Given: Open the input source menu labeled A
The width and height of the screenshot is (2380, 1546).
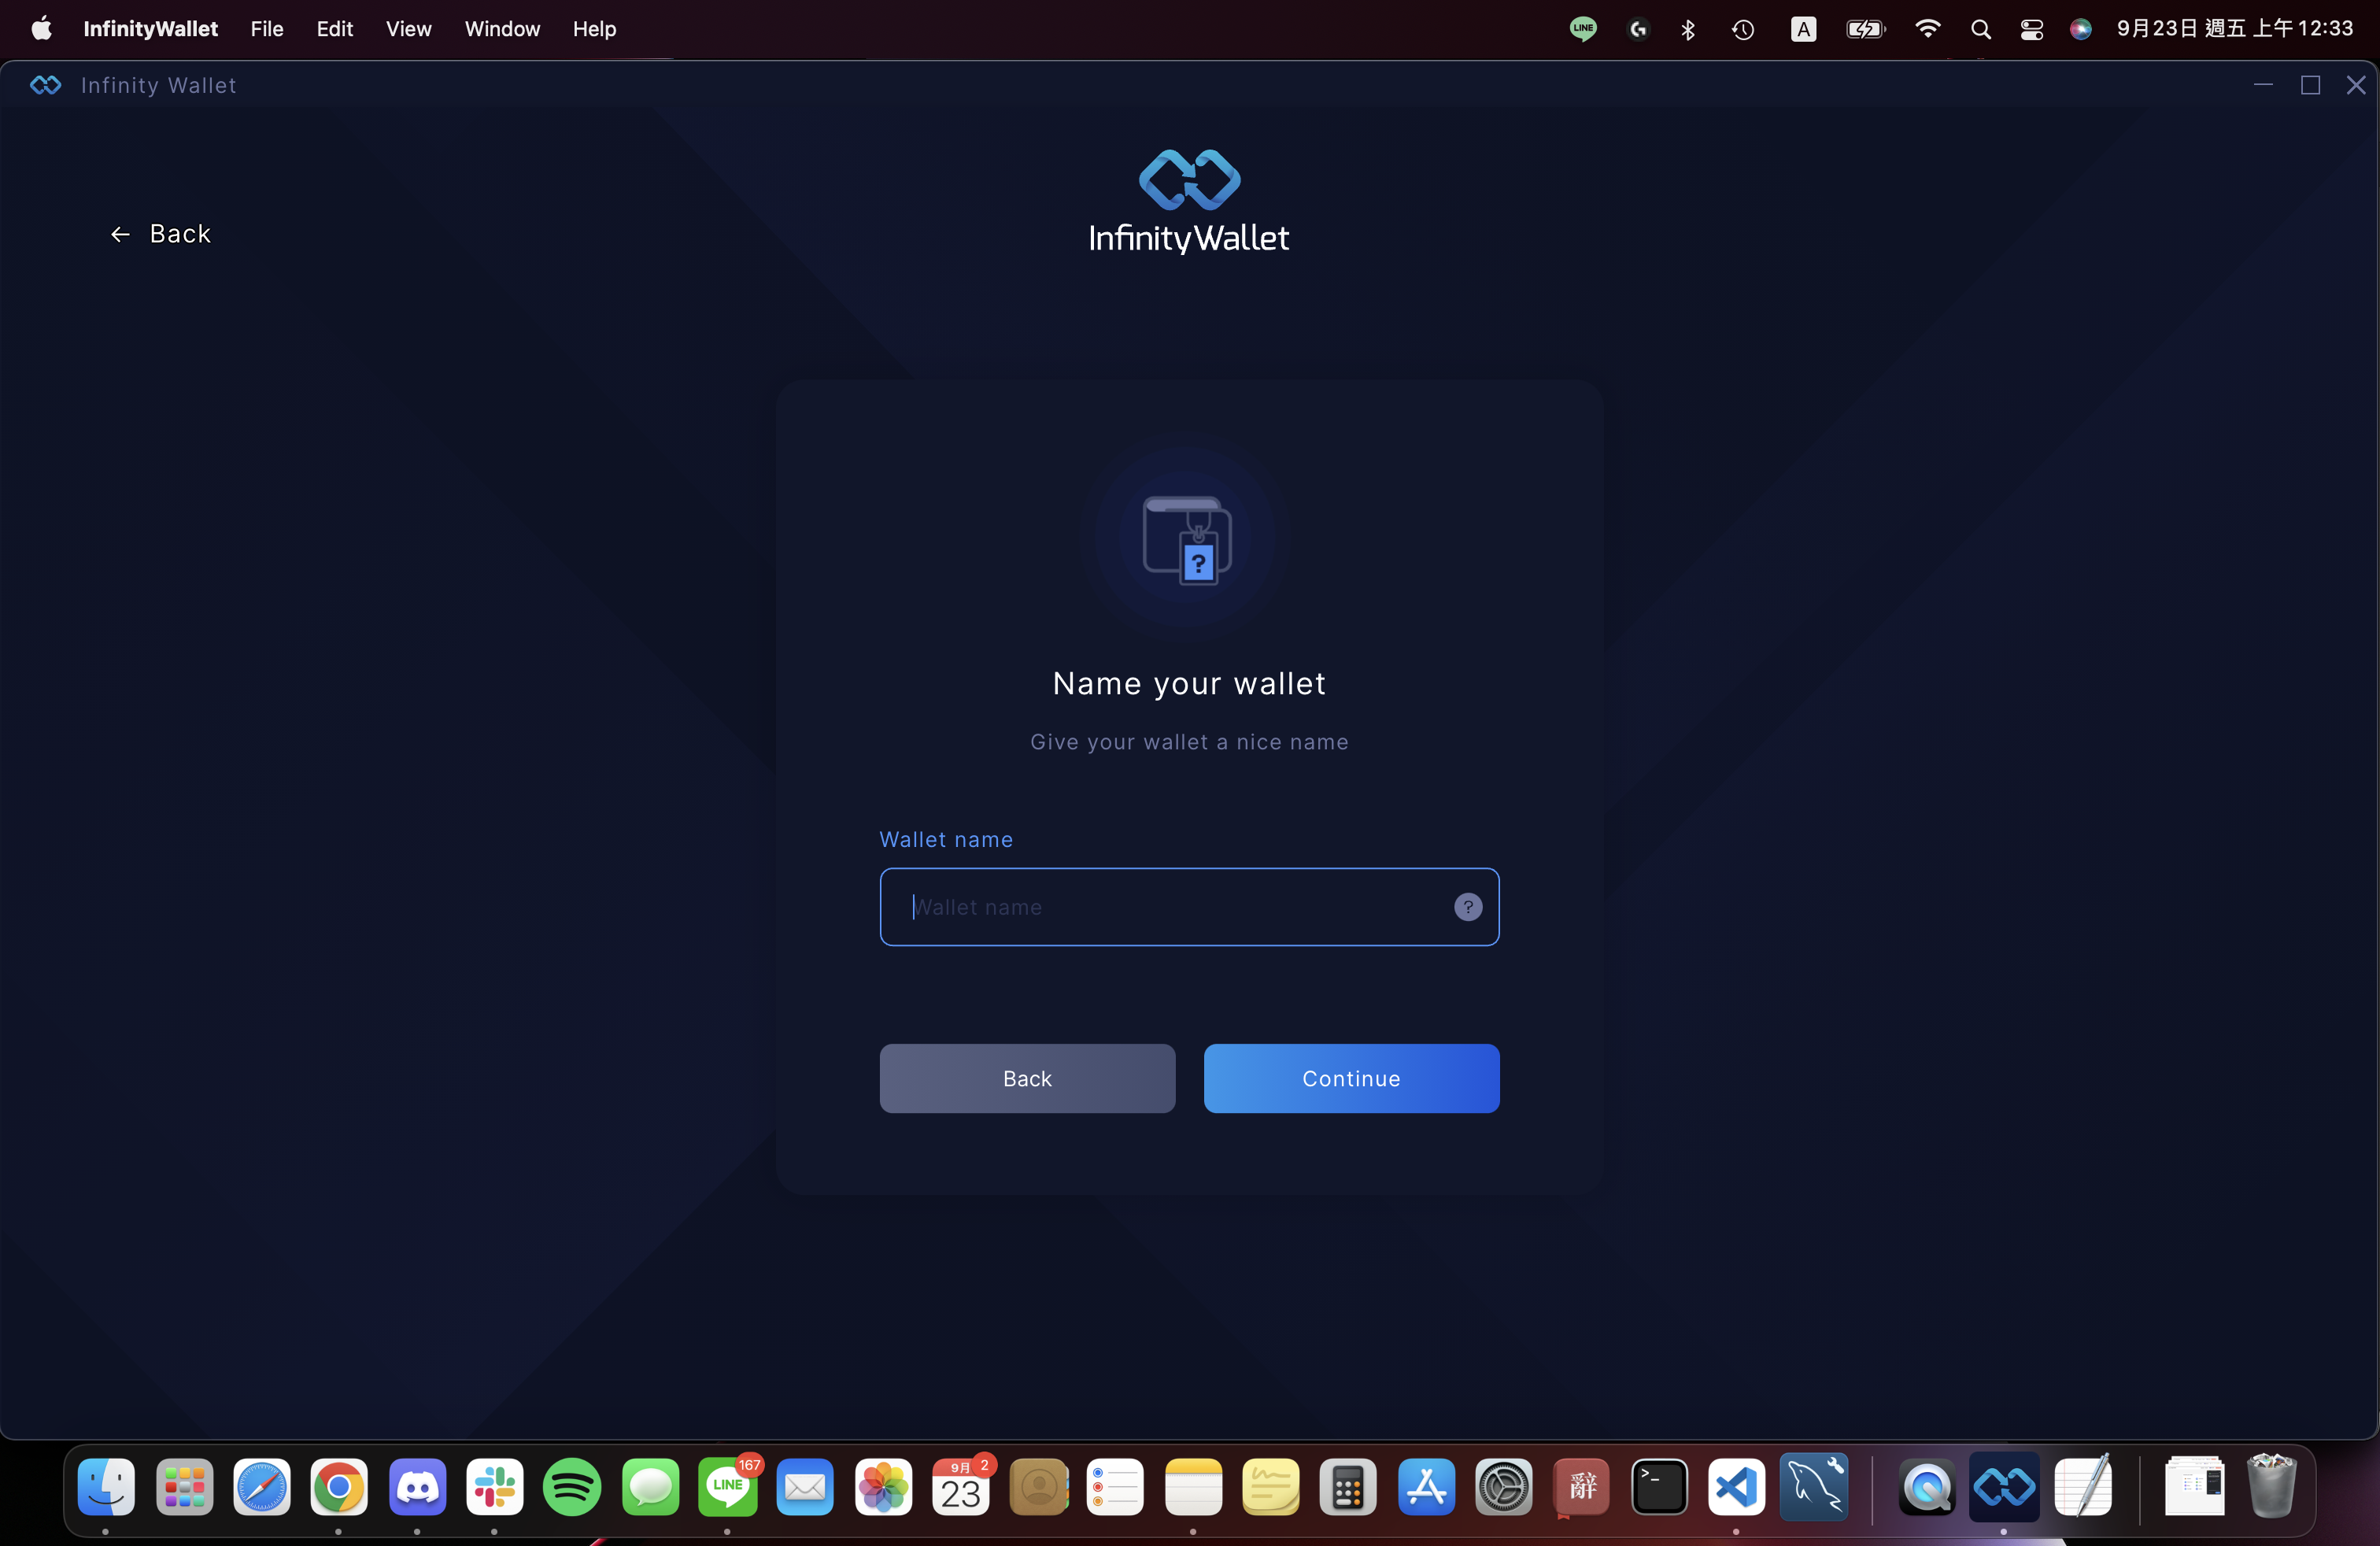Looking at the screenshot, I should pyautogui.click(x=1803, y=29).
